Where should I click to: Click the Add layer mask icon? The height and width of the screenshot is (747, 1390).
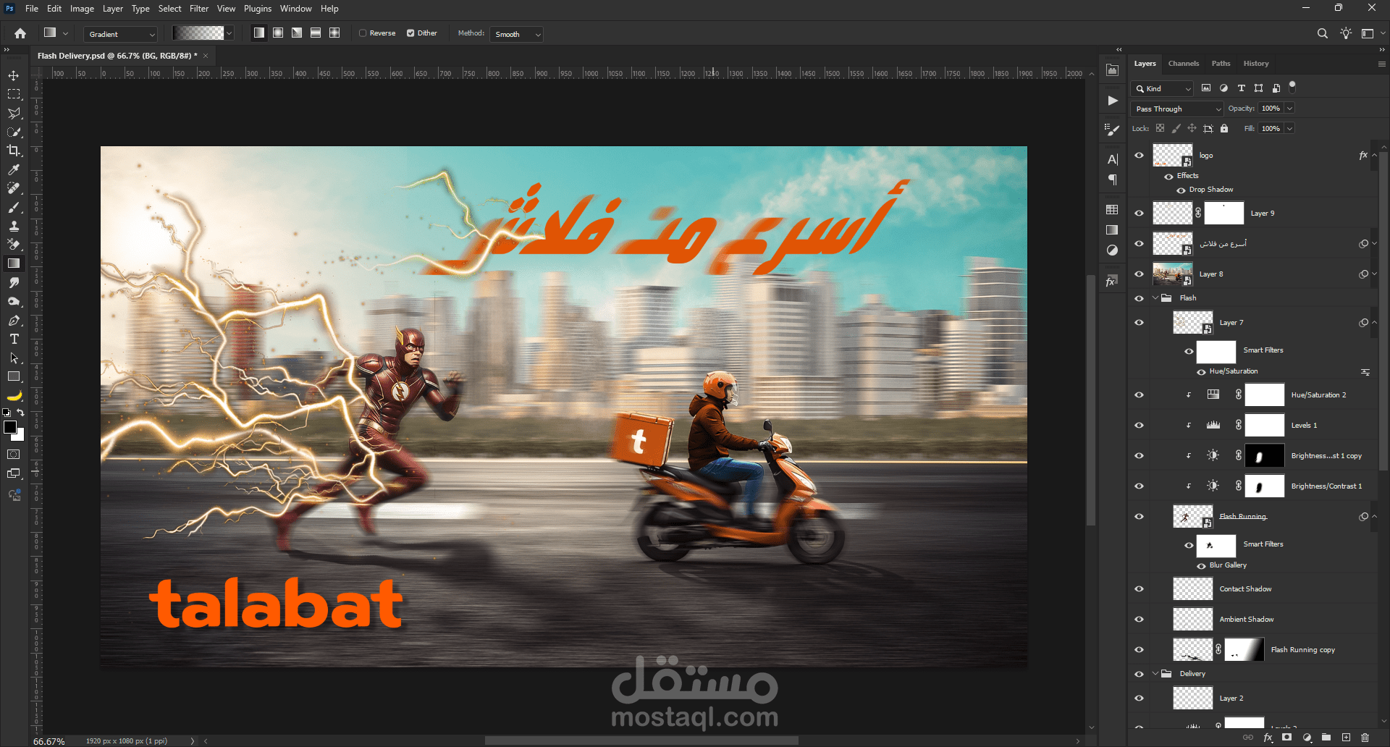(x=1287, y=738)
